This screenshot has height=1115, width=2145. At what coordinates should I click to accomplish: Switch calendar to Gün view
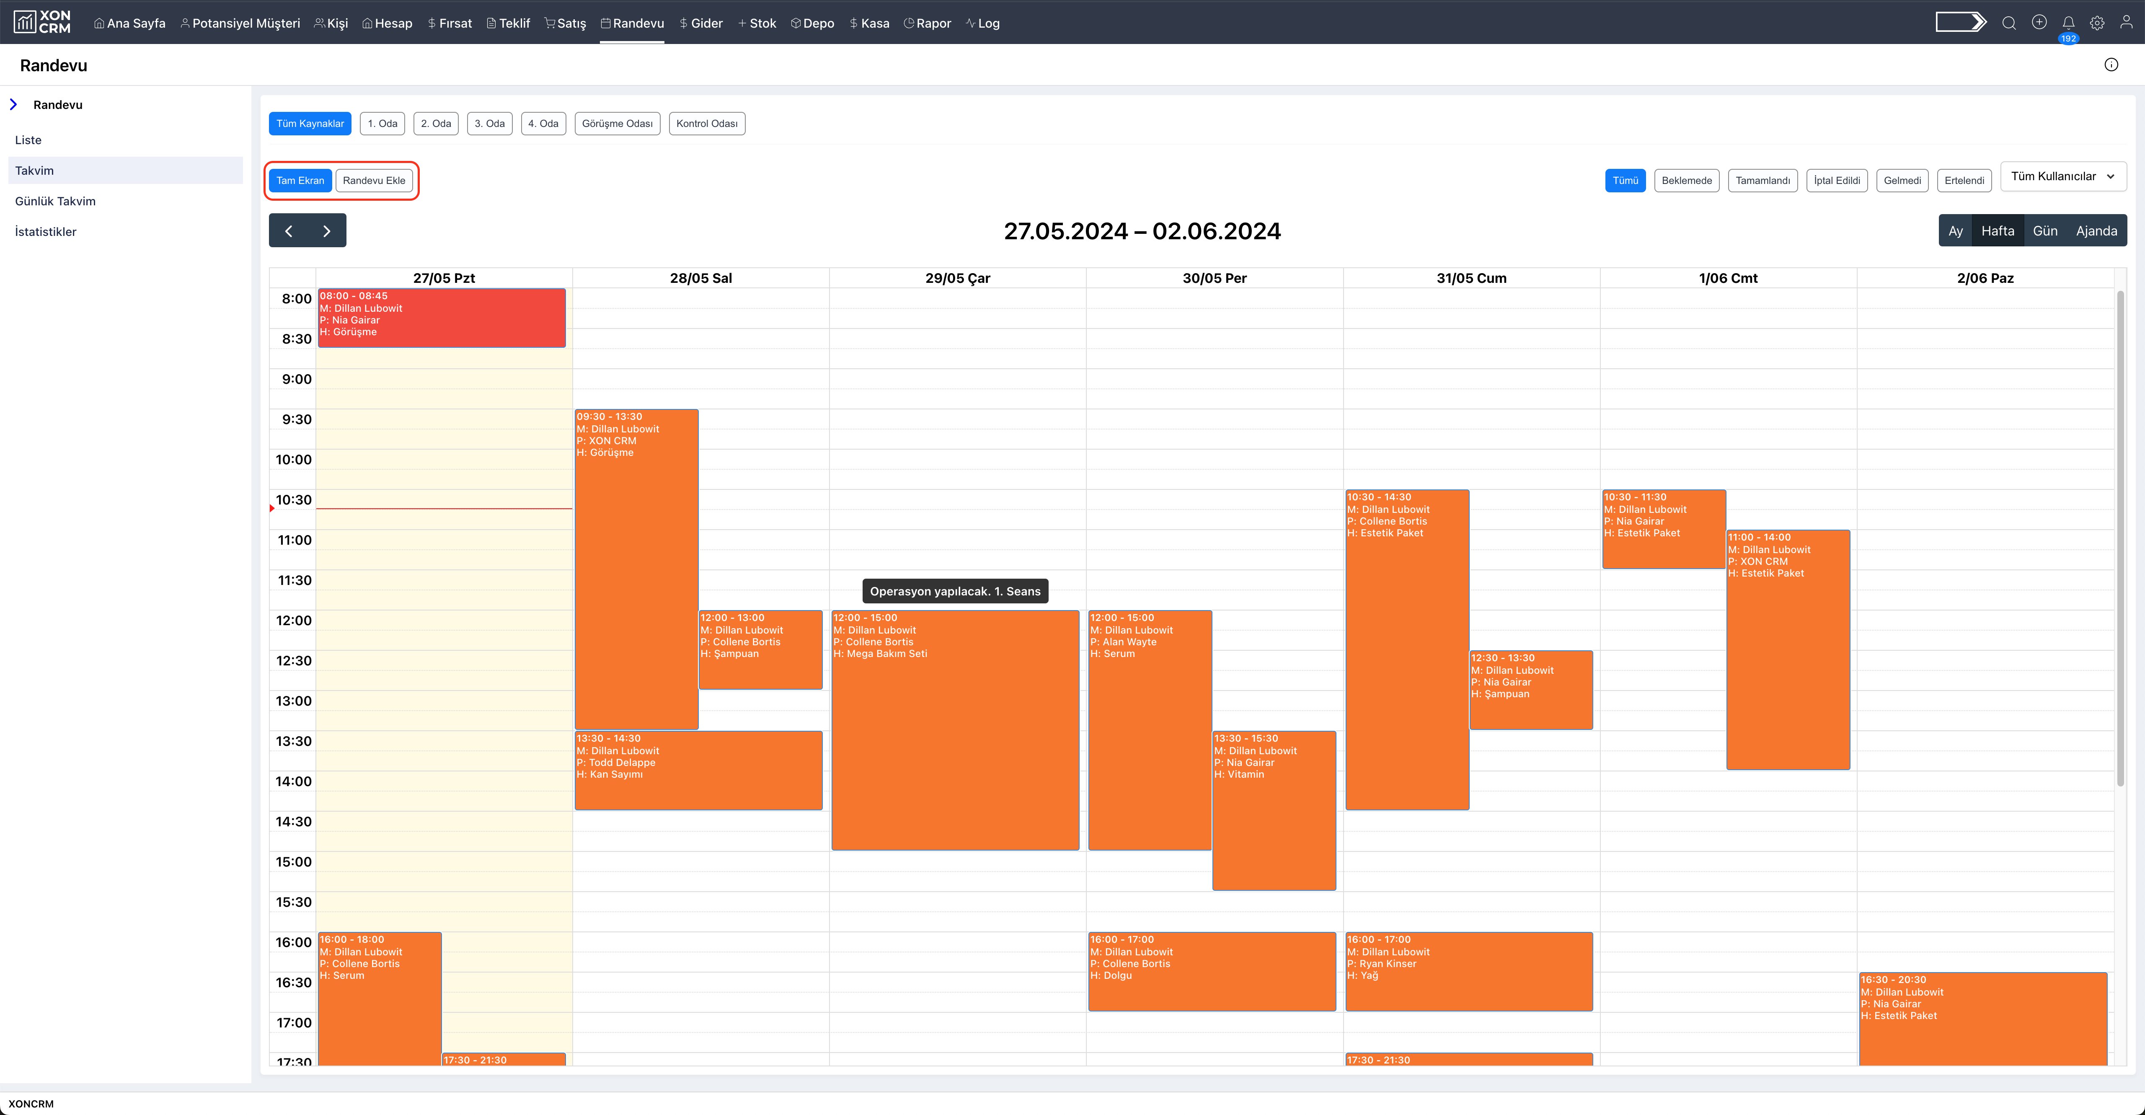tap(2044, 230)
